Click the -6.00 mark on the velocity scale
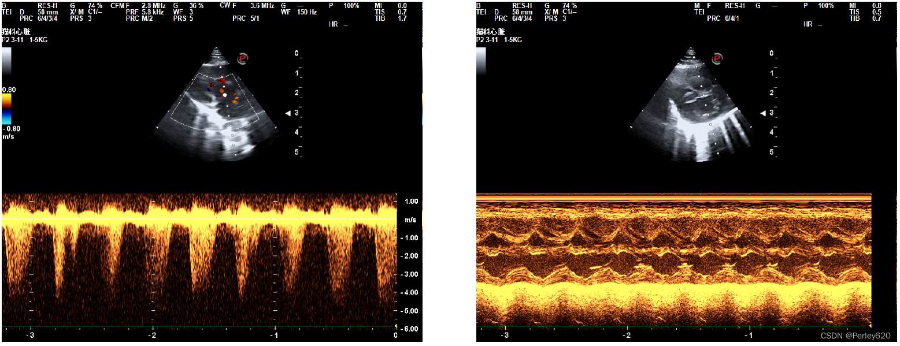 410,329
